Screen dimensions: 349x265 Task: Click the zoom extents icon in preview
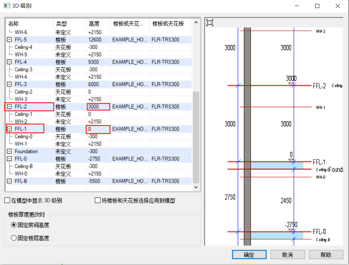coord(210,23)
